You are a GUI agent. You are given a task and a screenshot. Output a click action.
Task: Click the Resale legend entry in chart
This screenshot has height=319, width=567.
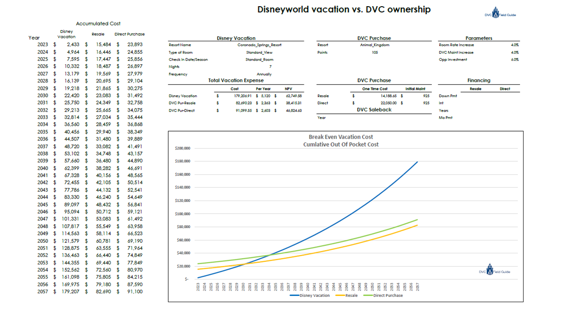click(x=347, y=296)
